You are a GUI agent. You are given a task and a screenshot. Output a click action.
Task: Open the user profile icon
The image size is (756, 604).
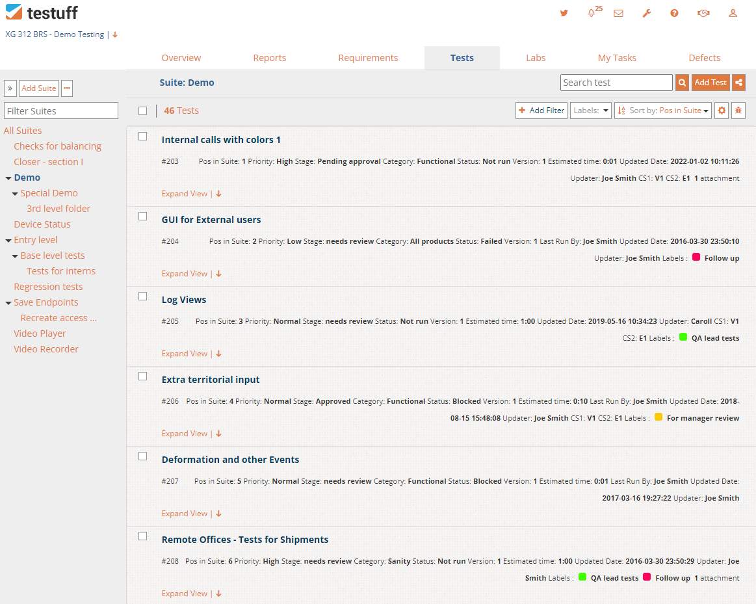pyautogui.click(x=733, y=13)
